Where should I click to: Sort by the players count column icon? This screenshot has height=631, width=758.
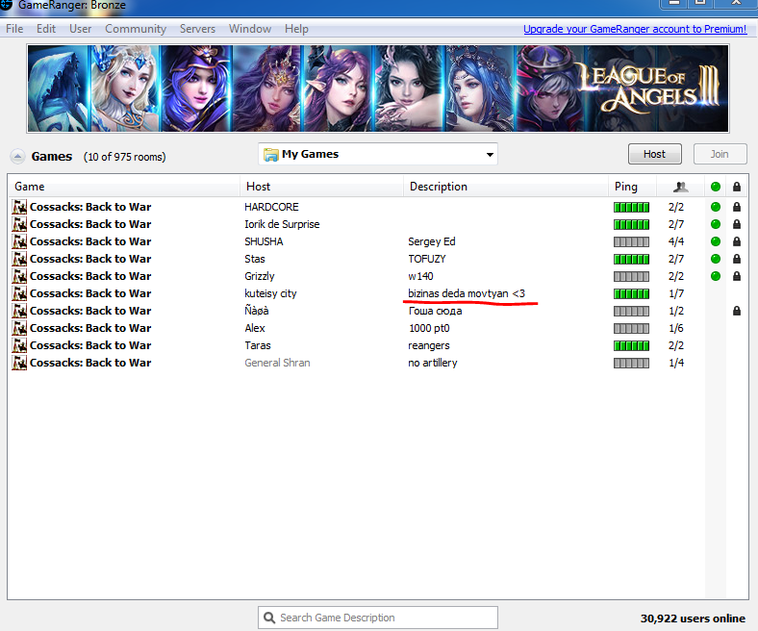tap(681, 187)
